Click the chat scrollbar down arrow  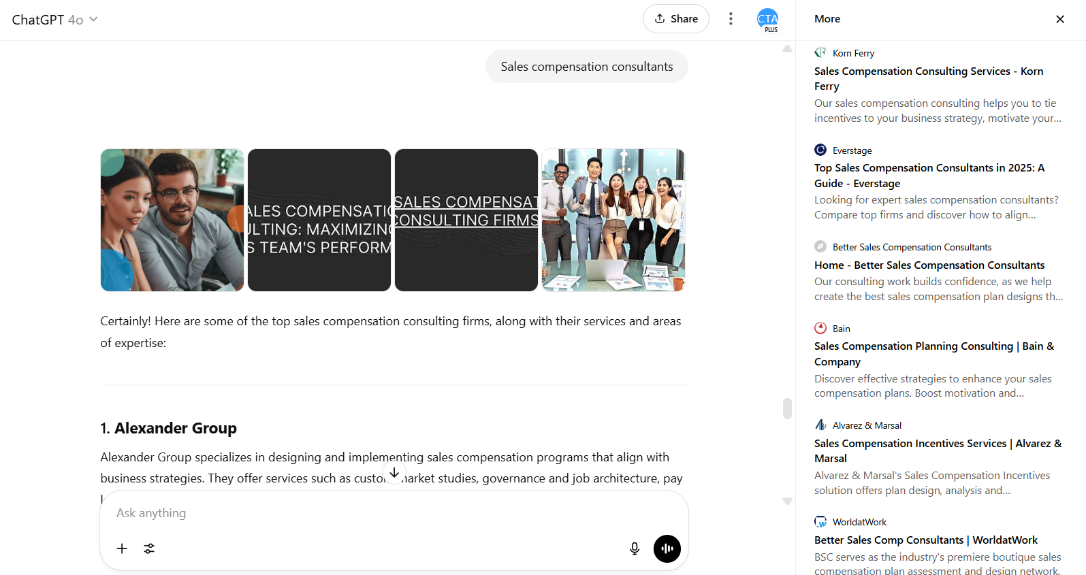787,502
